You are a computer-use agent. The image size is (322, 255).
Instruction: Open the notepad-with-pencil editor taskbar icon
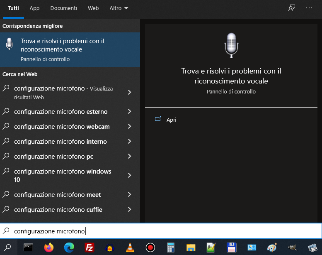[x=211, y=248]
